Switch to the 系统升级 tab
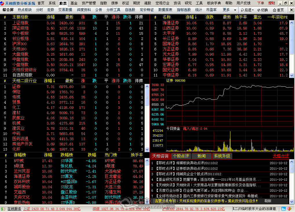The height and width of the screenshot is (212, 295). point(222,156)
